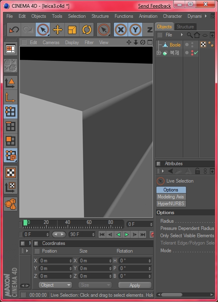Jump to the end of animation

[x=143, y=234]
